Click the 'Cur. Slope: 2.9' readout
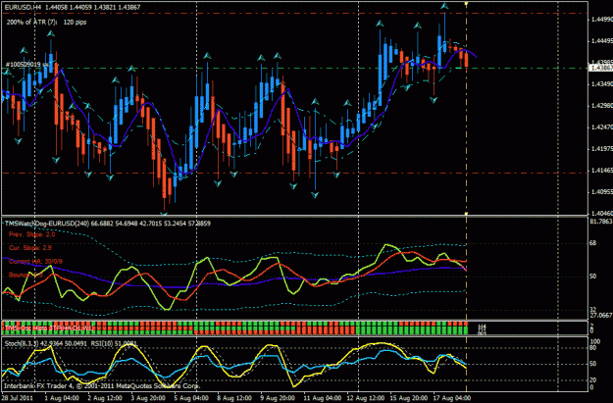This screenshot has width=613, height=403. click(x=30, y=248)
